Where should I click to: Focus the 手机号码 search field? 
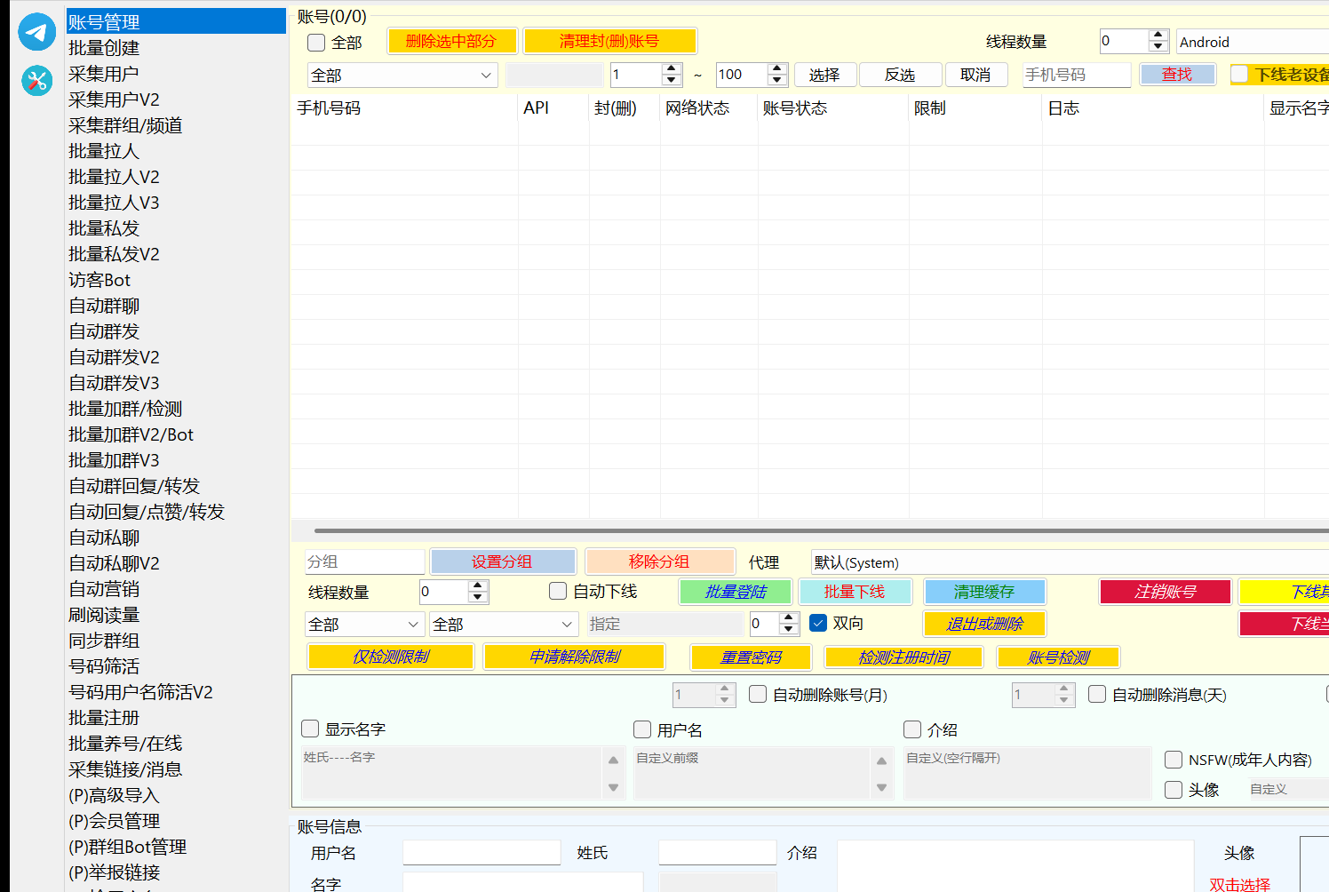(x=1076, y=75)
